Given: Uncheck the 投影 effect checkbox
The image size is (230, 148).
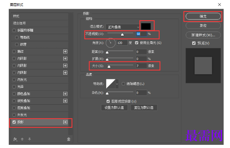Looking at the screenshot, I should click(14, 122).
